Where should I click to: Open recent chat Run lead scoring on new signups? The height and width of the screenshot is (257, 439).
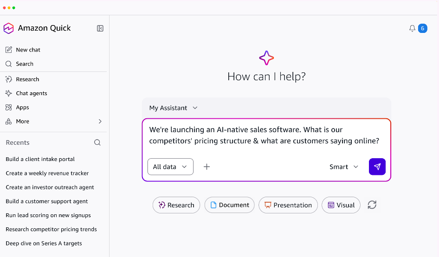(x=48, y=215)
